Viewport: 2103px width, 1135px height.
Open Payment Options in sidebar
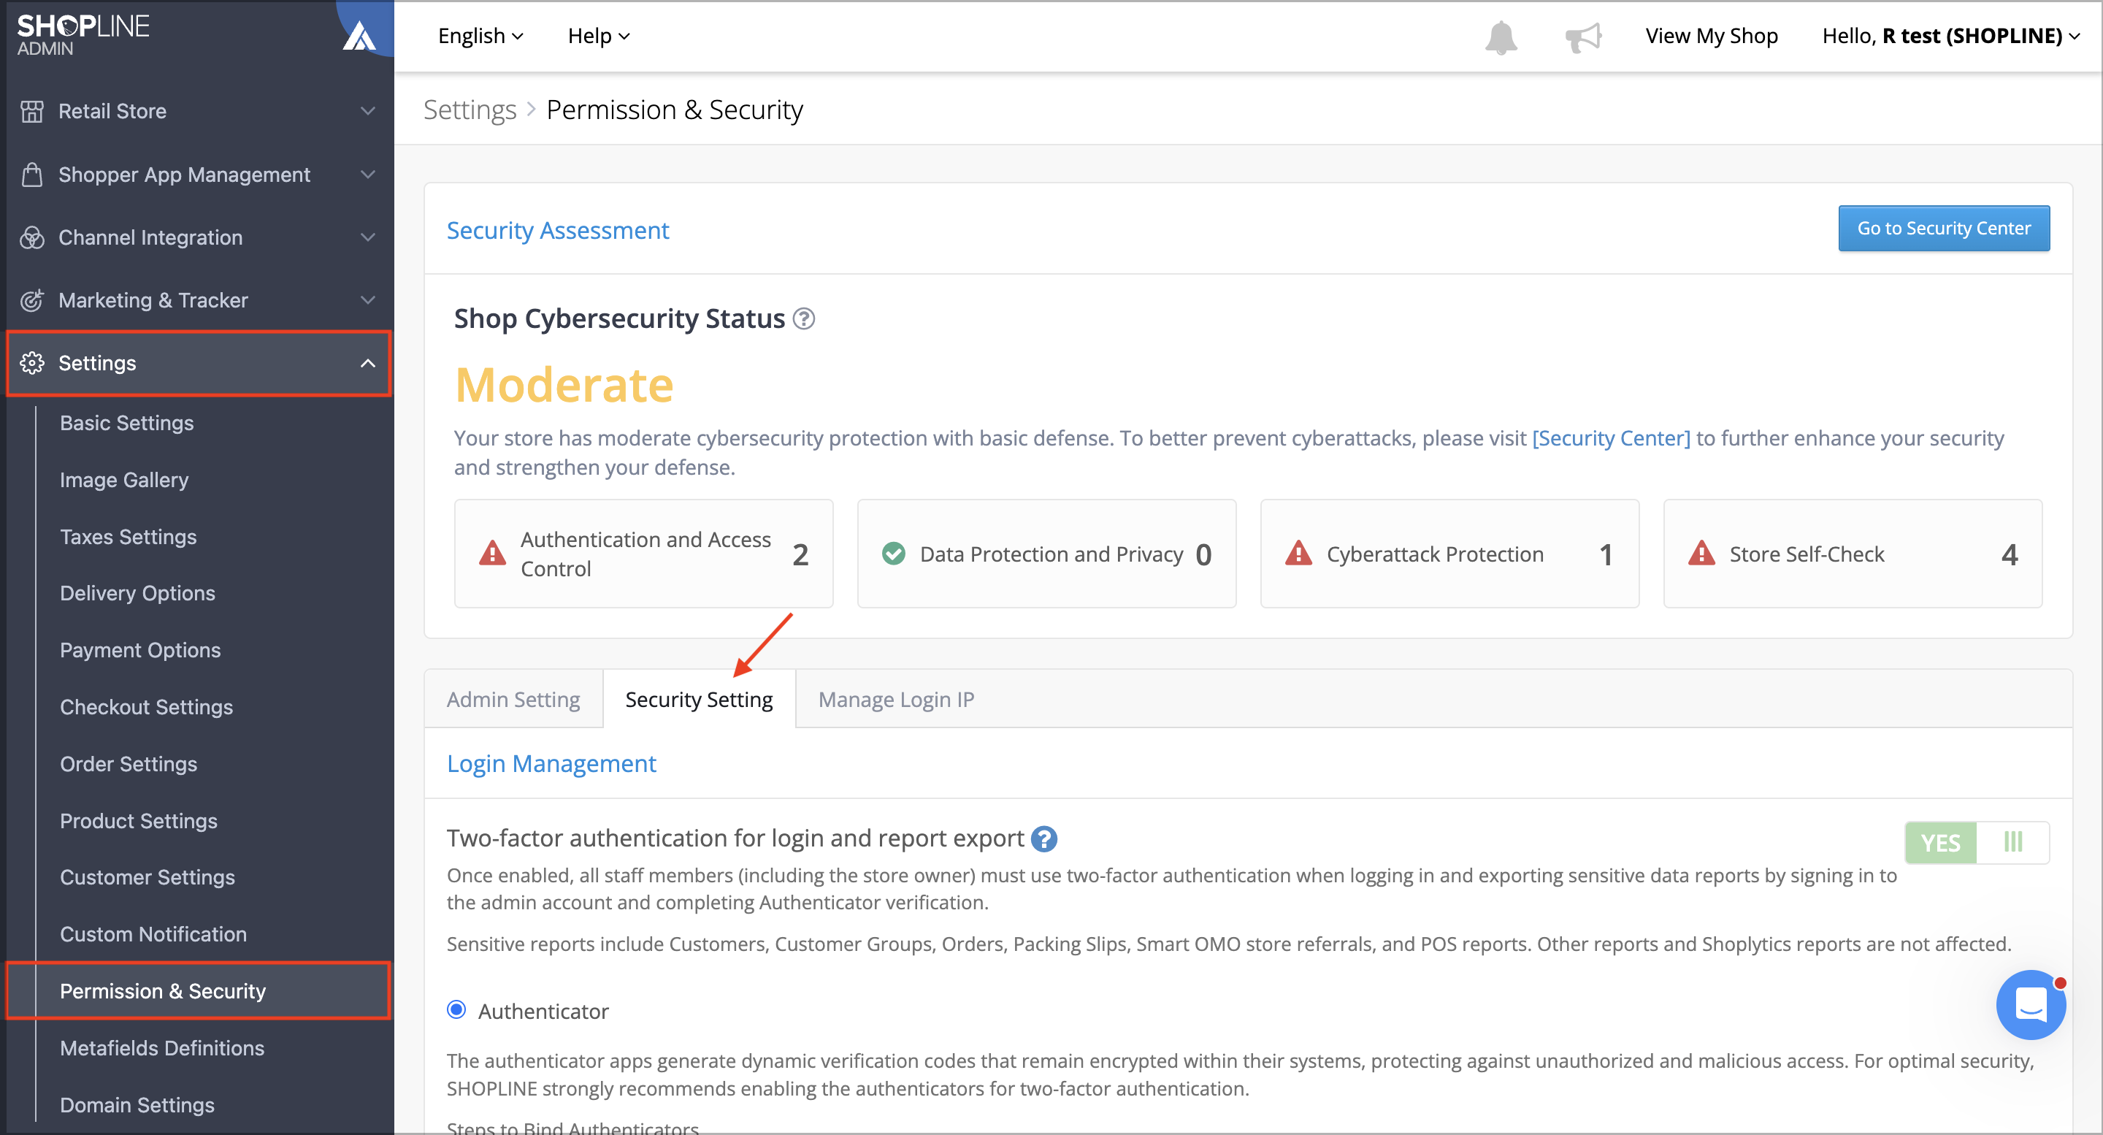coord(140,650)
